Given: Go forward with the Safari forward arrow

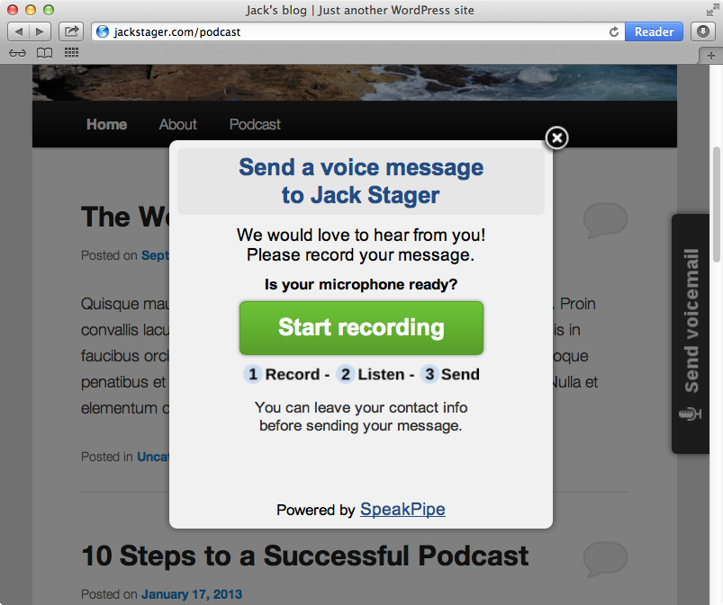Looking at the screenshot, I should pos(41,31).
